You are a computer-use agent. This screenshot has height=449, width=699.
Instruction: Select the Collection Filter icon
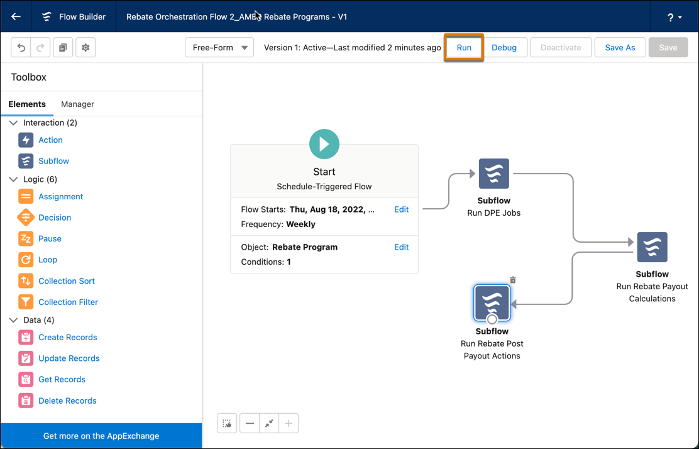tap(26, 302)
